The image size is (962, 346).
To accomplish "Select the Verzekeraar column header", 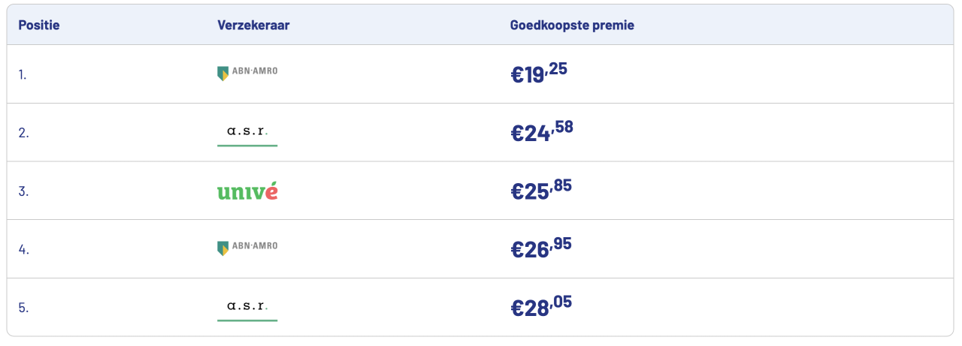I will click(x=253, y=25).
